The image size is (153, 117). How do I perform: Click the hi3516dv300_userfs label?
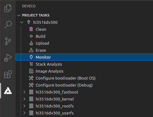pyautogui.click(x=55, y=113)
